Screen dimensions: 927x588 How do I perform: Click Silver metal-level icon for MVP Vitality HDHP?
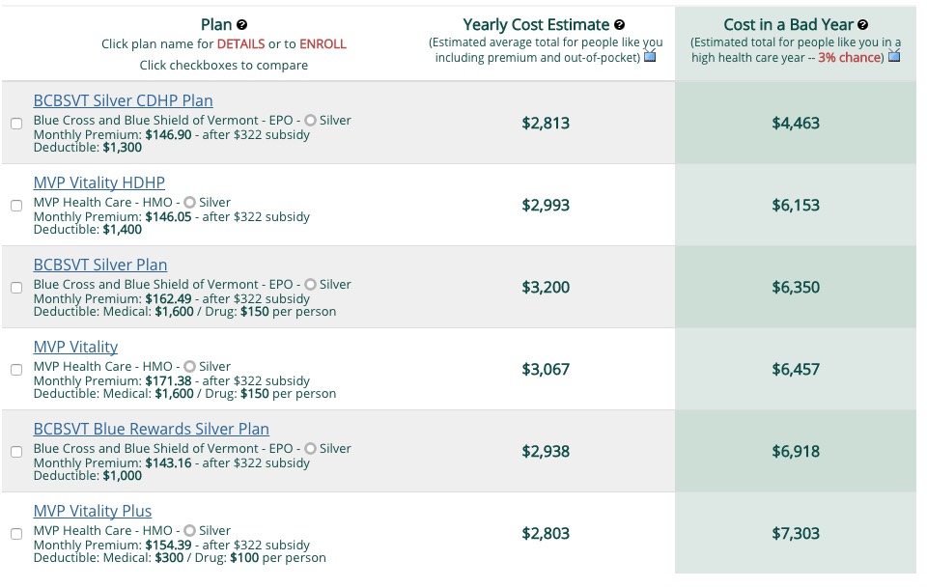point(189,203)
